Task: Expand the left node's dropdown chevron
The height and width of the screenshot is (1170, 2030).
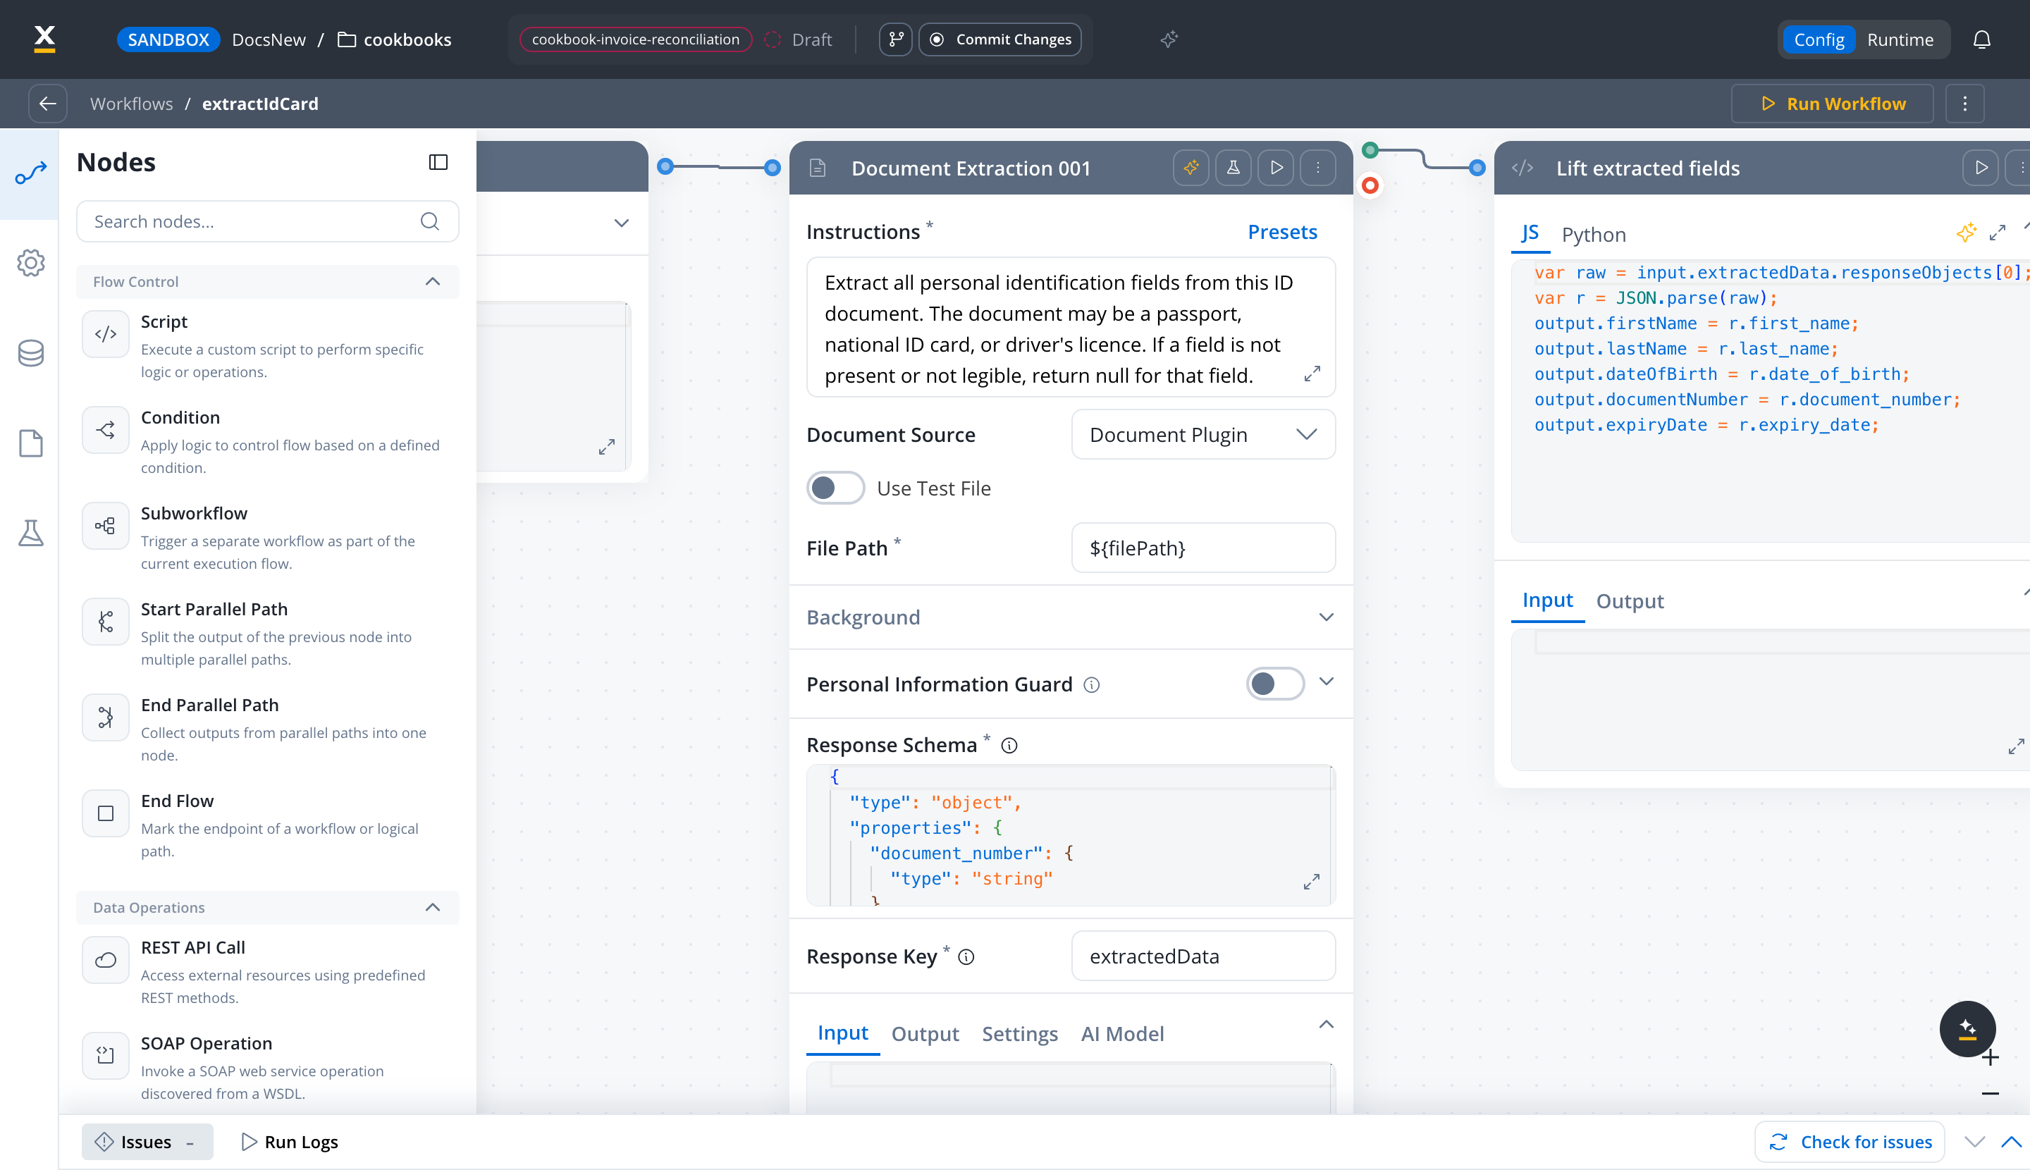Action: coord(621,223)
